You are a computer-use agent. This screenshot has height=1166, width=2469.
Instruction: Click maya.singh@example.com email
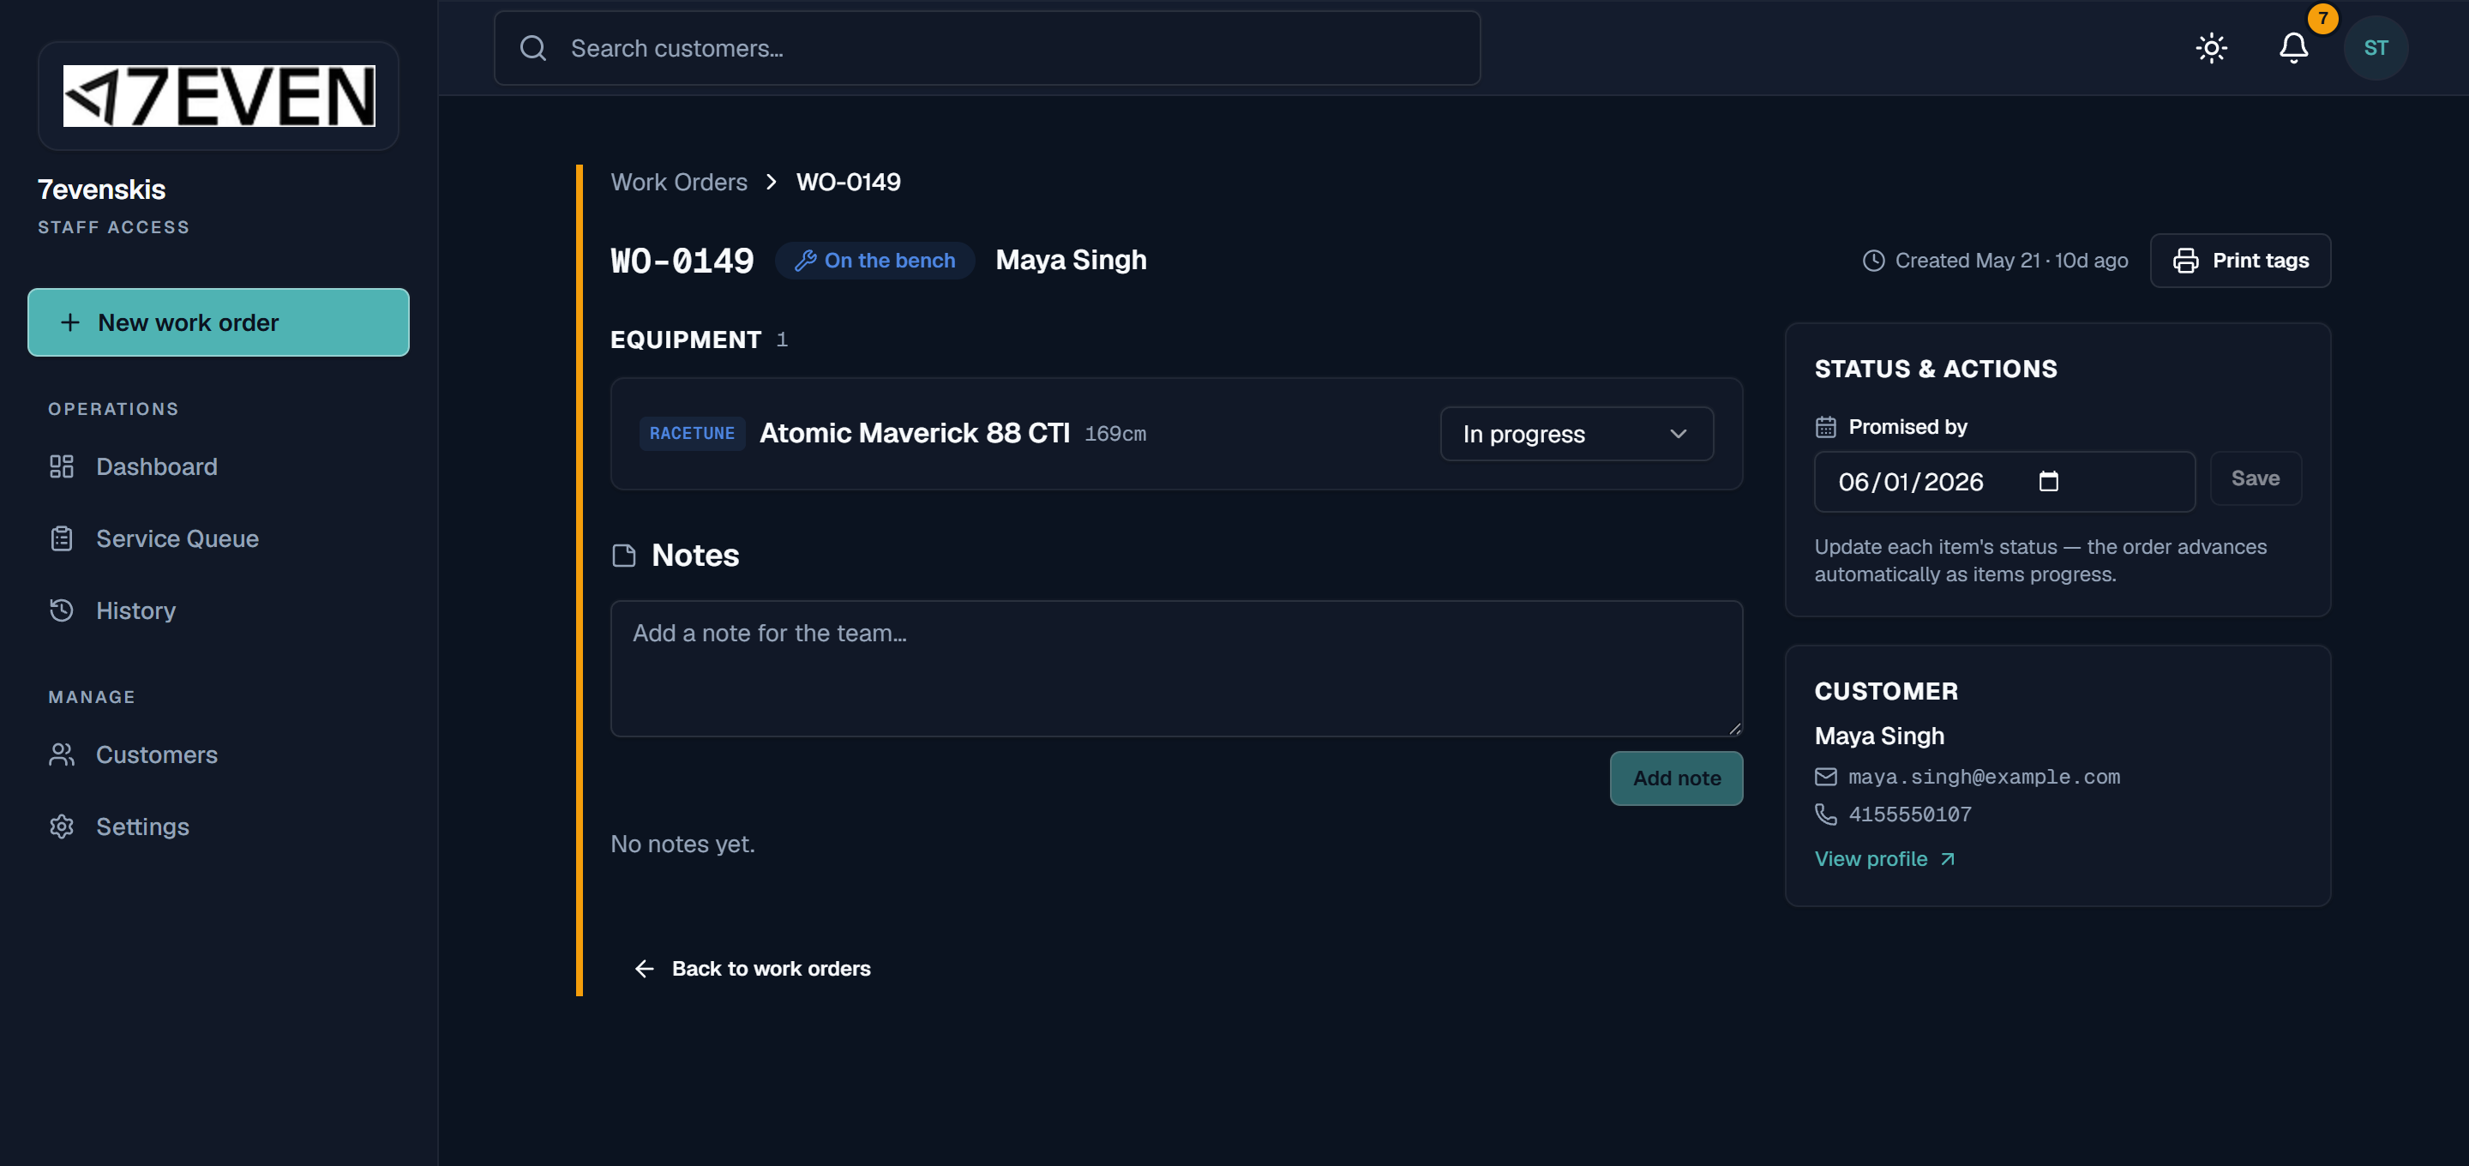pos(1983,777)
